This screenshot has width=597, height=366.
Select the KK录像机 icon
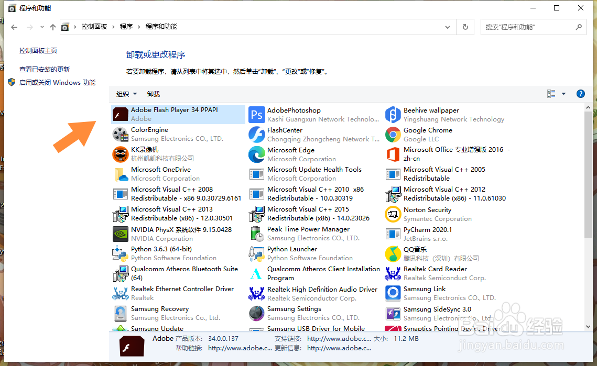(x=121, y=154)
